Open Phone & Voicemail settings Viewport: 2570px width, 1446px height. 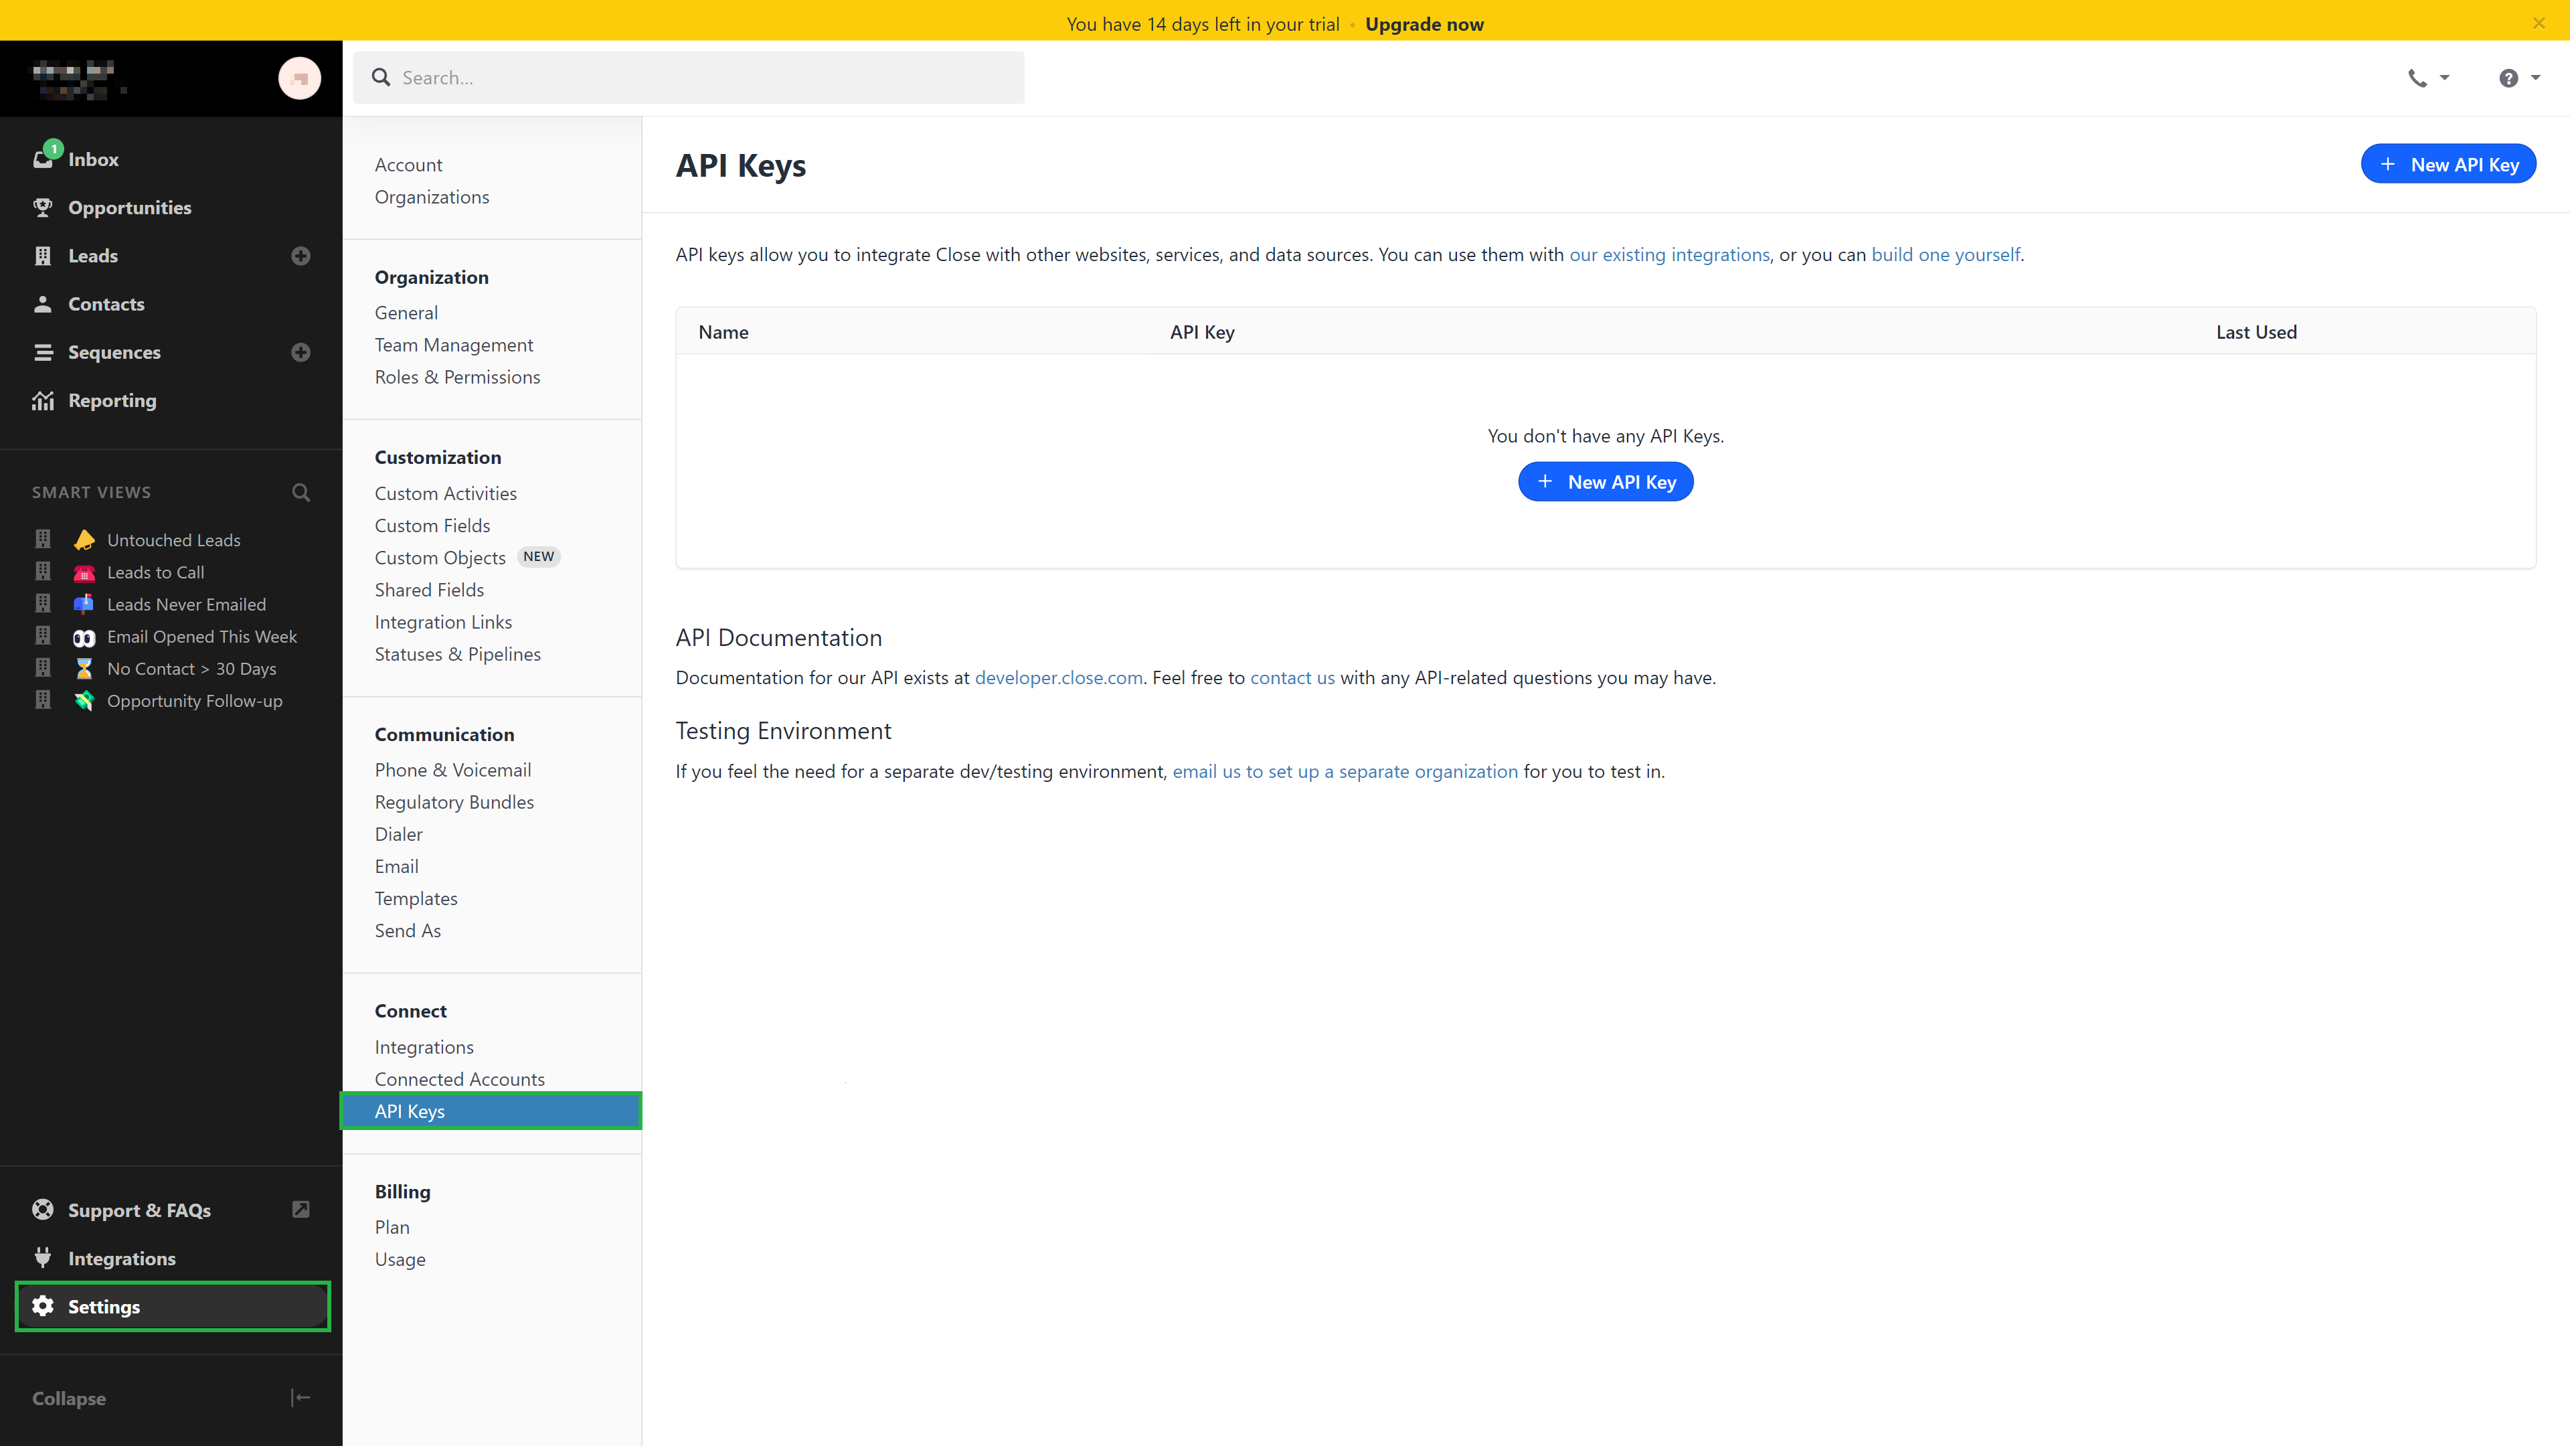(x=453, y=769)
